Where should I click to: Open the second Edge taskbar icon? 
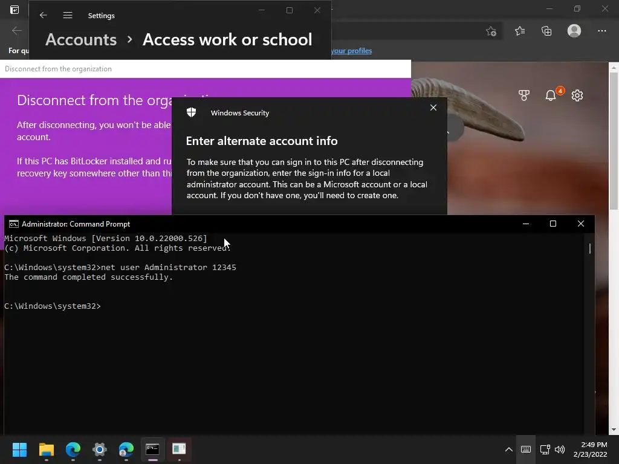point(126,449)
